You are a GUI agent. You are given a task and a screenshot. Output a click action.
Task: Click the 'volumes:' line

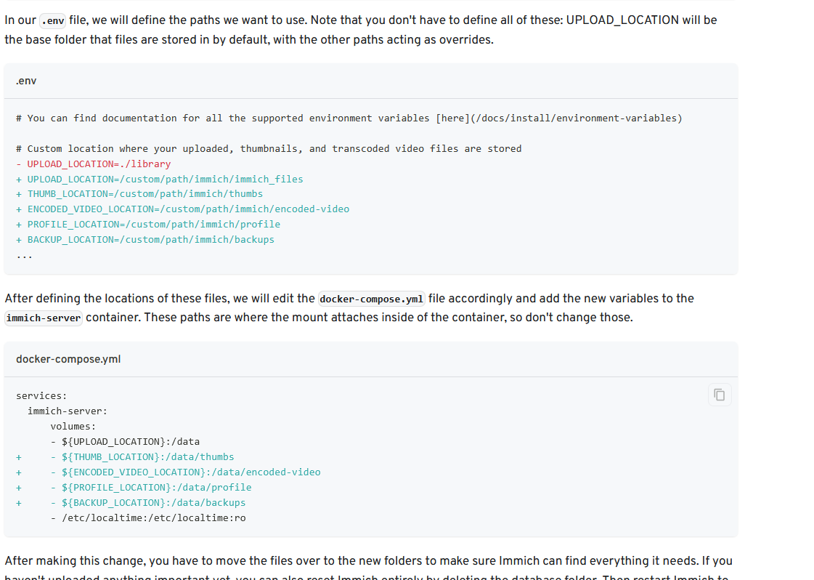point(73,426)
